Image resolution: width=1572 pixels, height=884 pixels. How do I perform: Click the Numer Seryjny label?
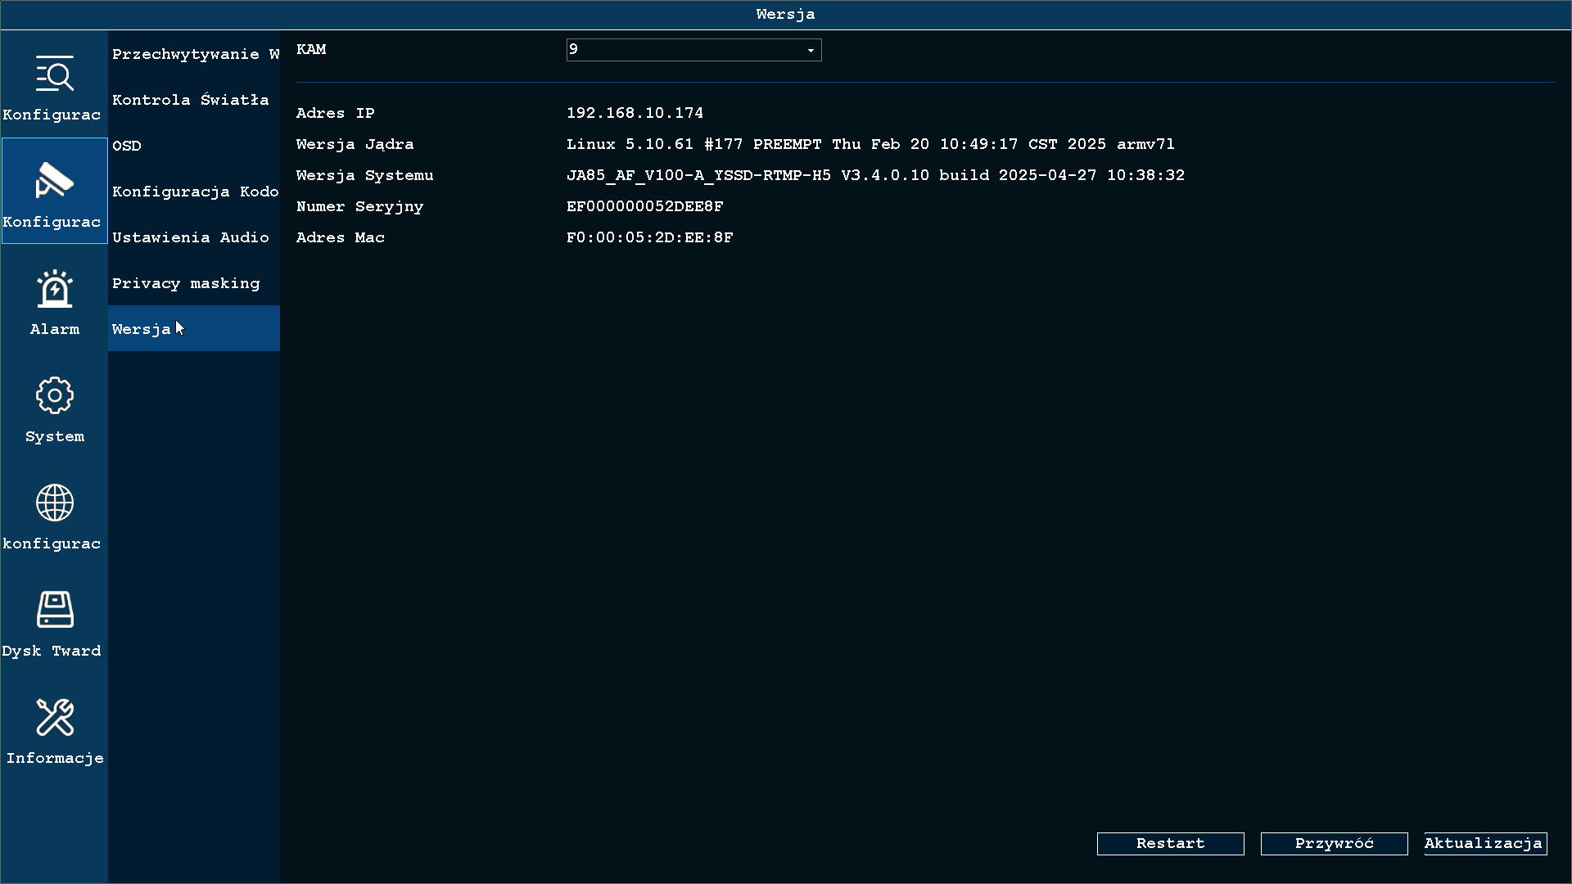click(x=359, y=207)
